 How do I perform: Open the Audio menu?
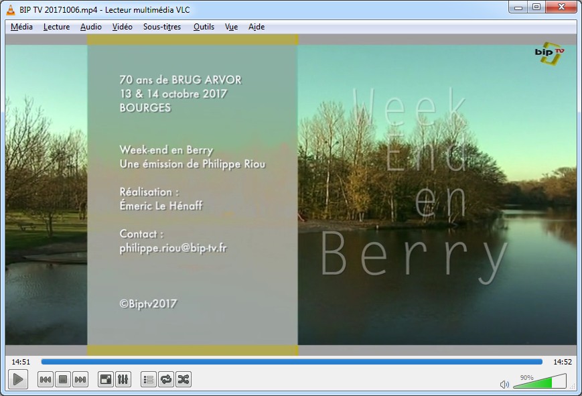tap(91, 27)
